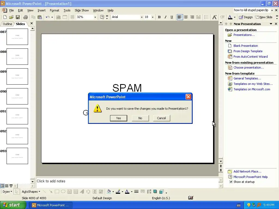Expand the AutoShapes menu
This screenshot has width=279, height=209.
tap(31, 192)
